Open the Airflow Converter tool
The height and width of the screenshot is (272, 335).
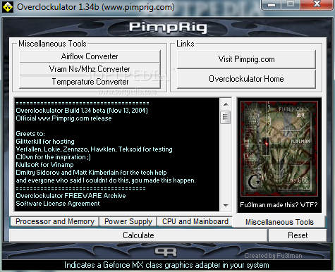click(x=90, y=56)
